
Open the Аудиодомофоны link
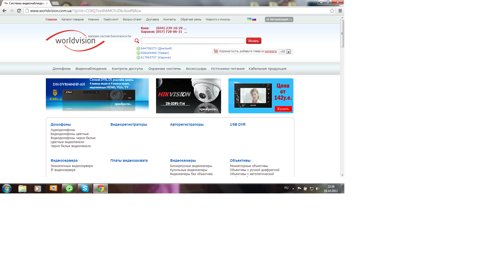pos(63,130)
